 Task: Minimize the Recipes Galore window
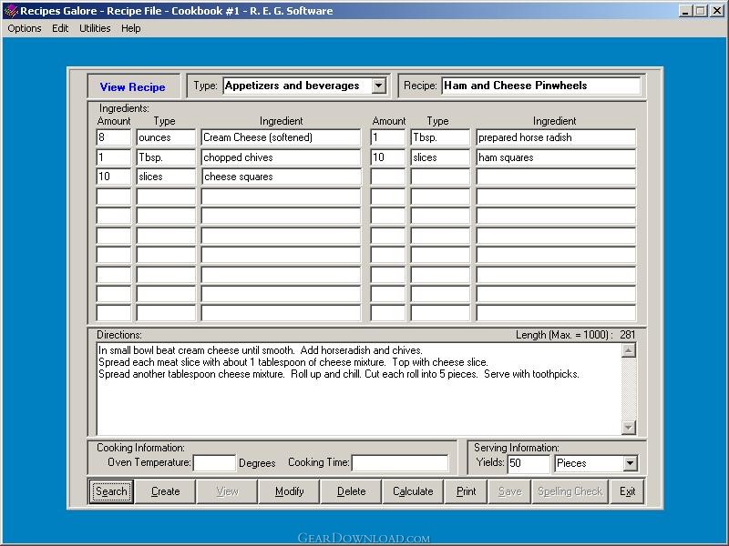[685, 11]
